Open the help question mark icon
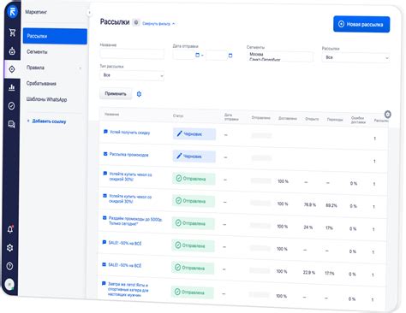Viewport: 406px width, 313px height. [9, 266]
